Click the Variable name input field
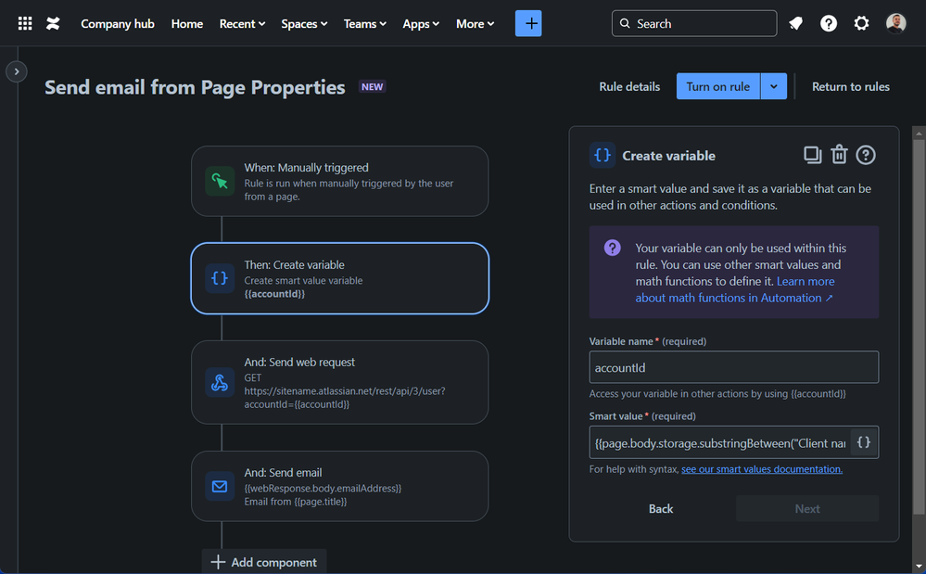926x574 pixels. [733, 367]
